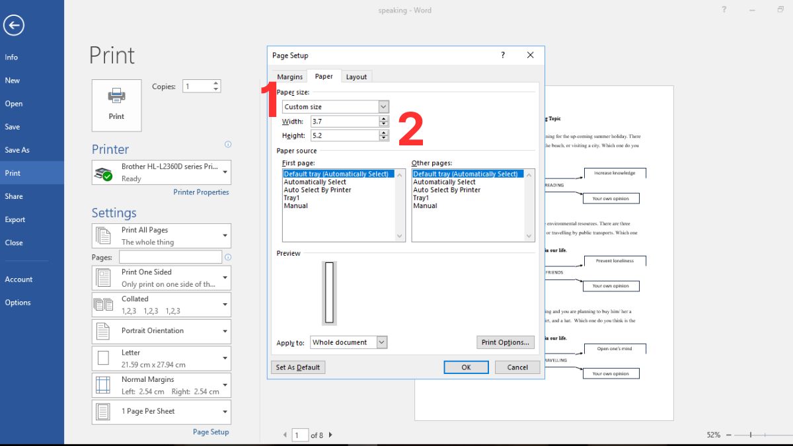
Task: Click the Width input field
Action: point(345,122)
